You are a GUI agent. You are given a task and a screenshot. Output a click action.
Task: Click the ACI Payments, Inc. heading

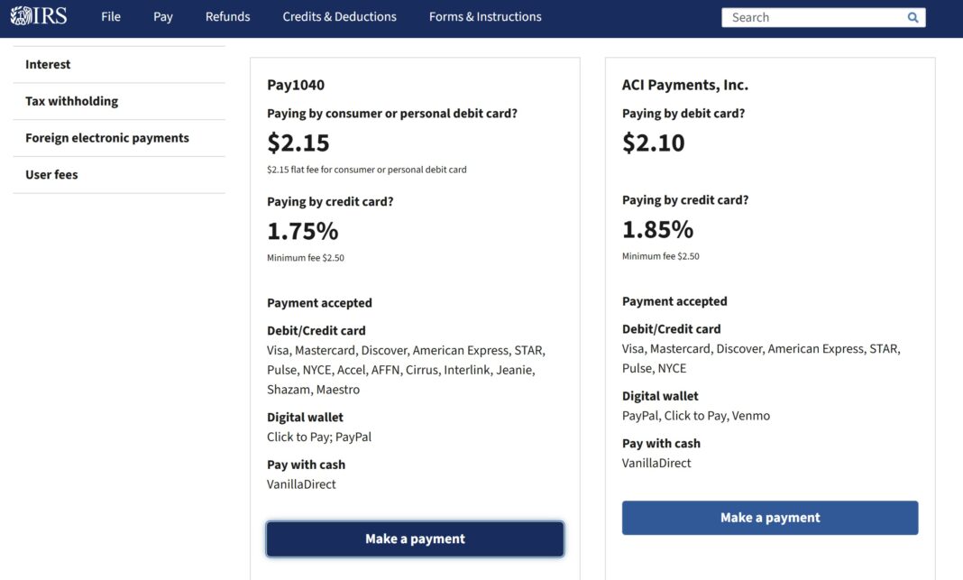(684, 84)
